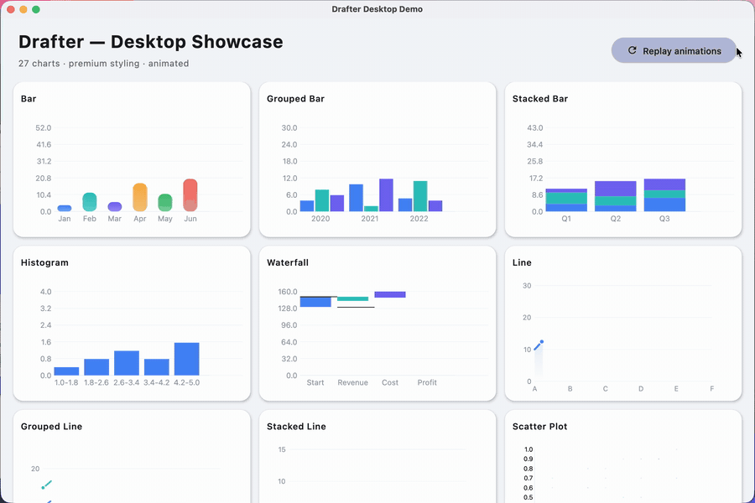
Task: Click the "52.0" value on the Bar axis
Action: click(x=44, y=128)
